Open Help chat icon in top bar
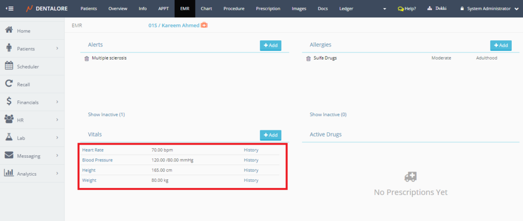Screen dimensions: 523x221 coord(401,9)
